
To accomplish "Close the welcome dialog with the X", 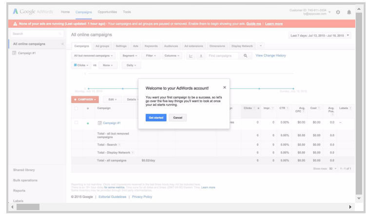I will click(225, 88).
